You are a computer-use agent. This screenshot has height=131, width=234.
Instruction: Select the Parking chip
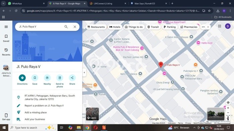tap(169, 27)
